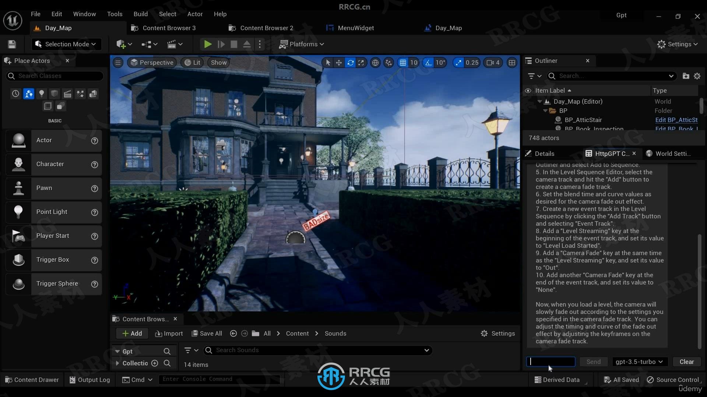Open help for Point Light actor
The image size is (707, 397).
click(95, 212)
